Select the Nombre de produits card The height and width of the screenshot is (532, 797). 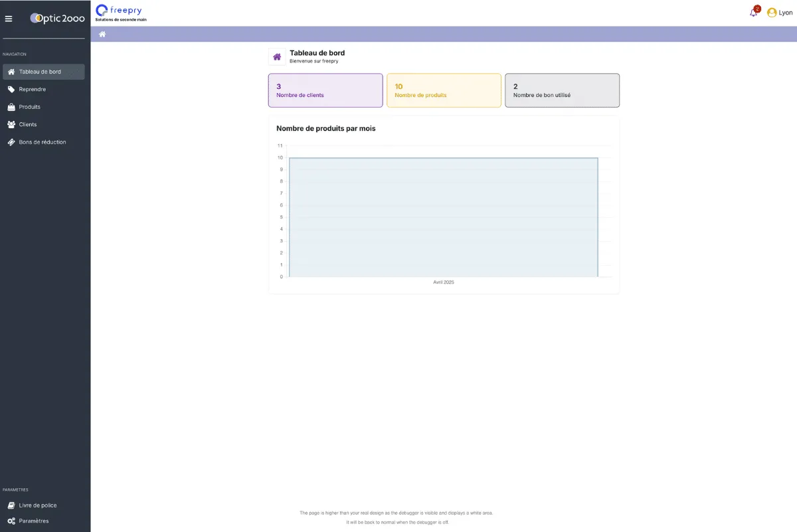pos(444,90)
